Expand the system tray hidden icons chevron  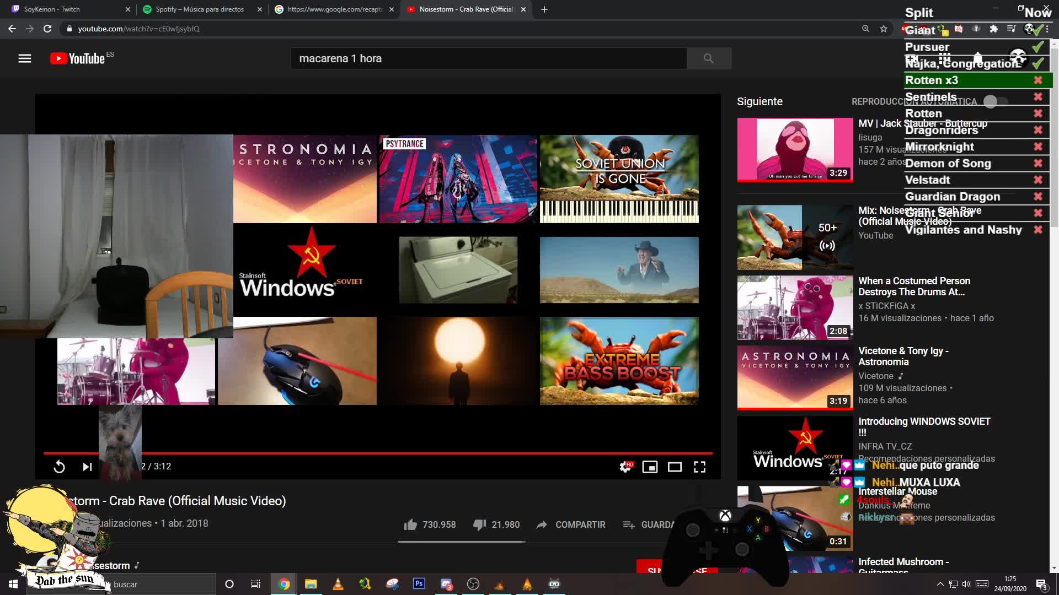pyautogui.click(x=940, y=584)
